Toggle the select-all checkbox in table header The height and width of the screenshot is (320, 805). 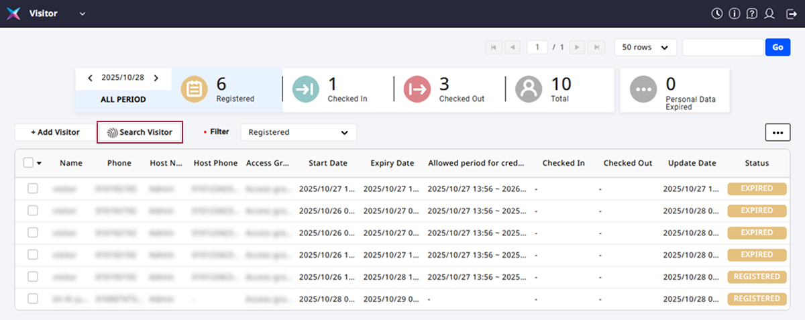click(28, 162)
